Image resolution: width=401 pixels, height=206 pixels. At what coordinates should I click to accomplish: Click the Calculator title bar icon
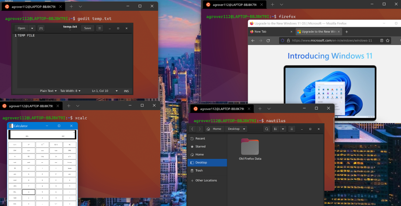click(11, 126)
